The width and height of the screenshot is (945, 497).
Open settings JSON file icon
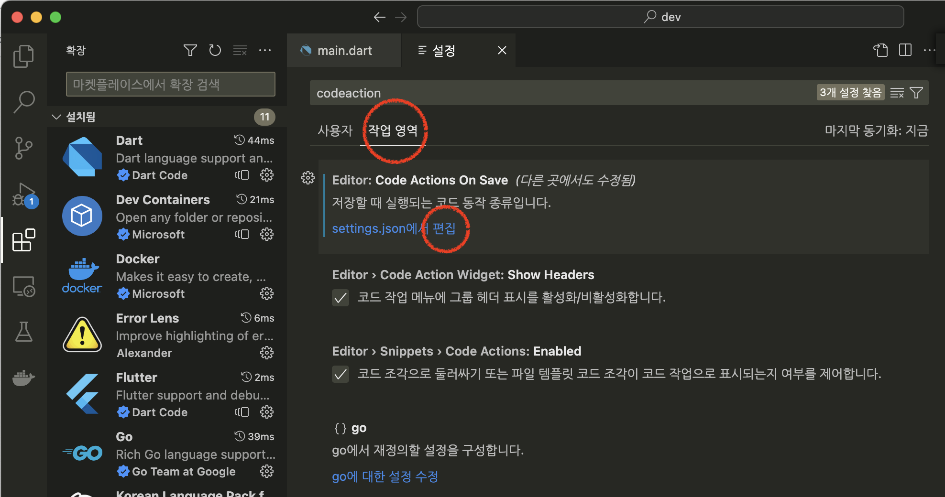880,50
